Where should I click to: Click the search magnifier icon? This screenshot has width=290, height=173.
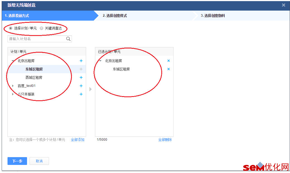click(68, 39)
